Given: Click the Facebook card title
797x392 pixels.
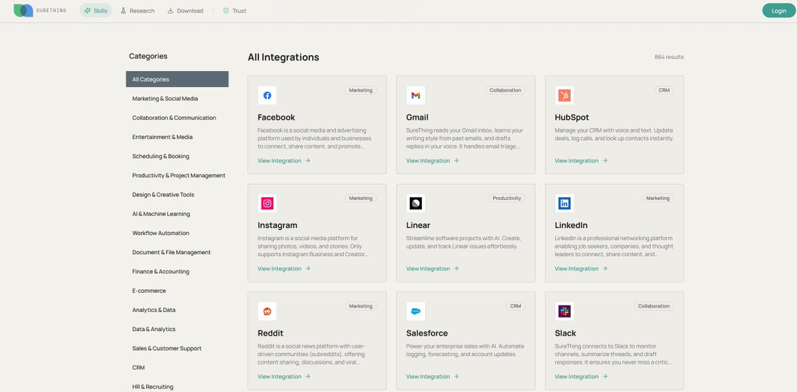Looking at the screenshot, I should (276, 117).
